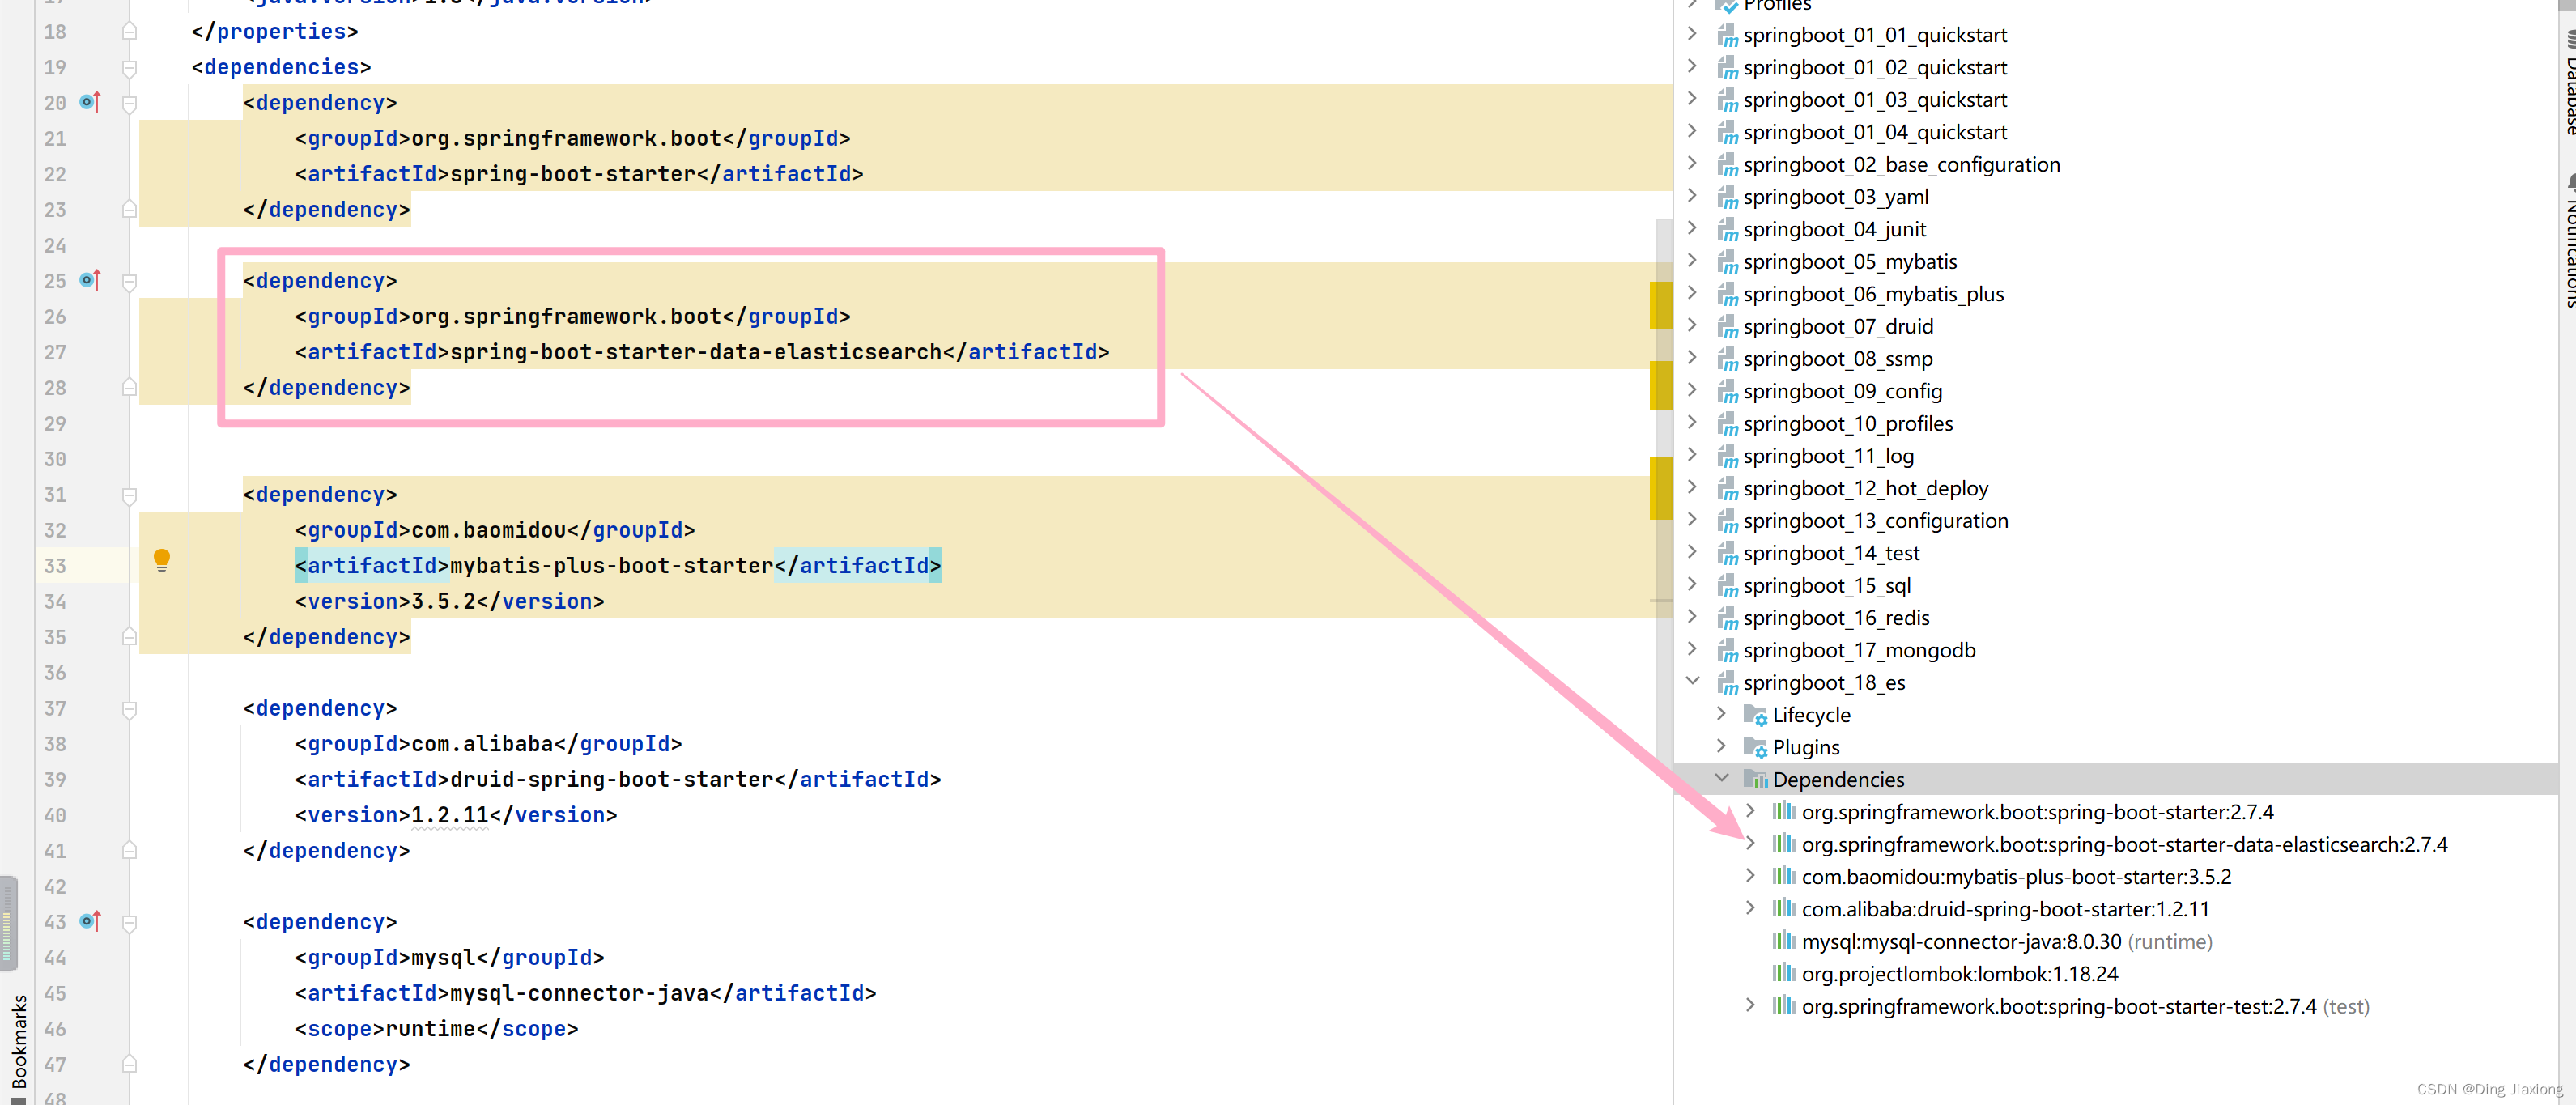Click library icon of mybatis-plus-boot-starter:3.5.2
This screenshot has height=1105, width=2576.
1784,876
